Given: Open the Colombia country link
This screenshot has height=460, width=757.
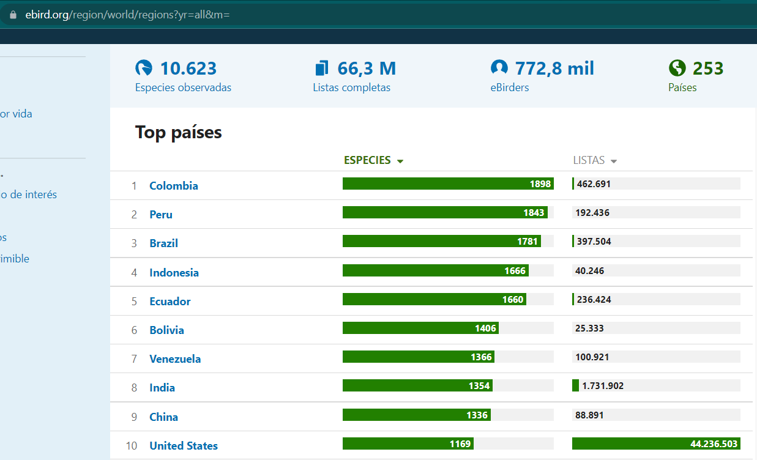Looking at the screenshot, I should tap(174, 185).
